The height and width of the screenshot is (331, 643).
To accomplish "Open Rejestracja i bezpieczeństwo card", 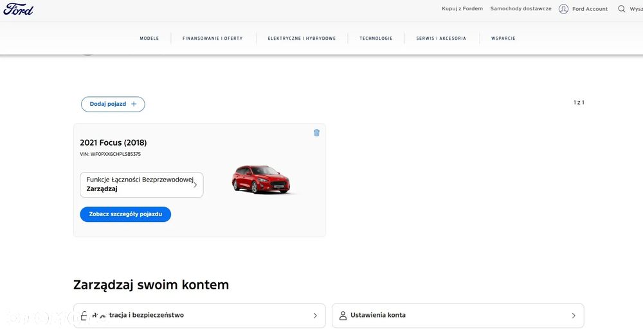I will tap(199, 316).
